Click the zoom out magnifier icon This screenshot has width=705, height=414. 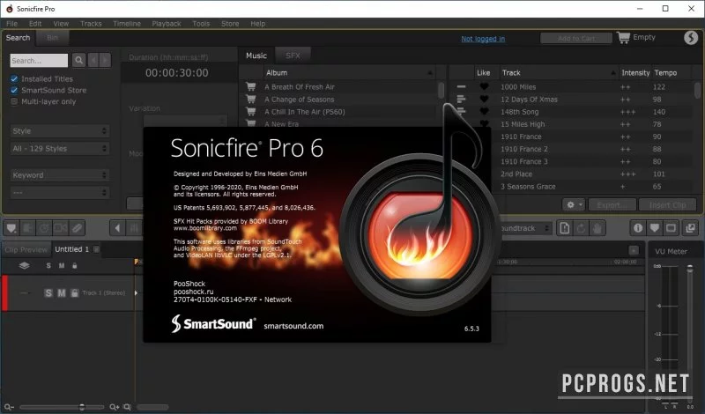pos(9,407)
